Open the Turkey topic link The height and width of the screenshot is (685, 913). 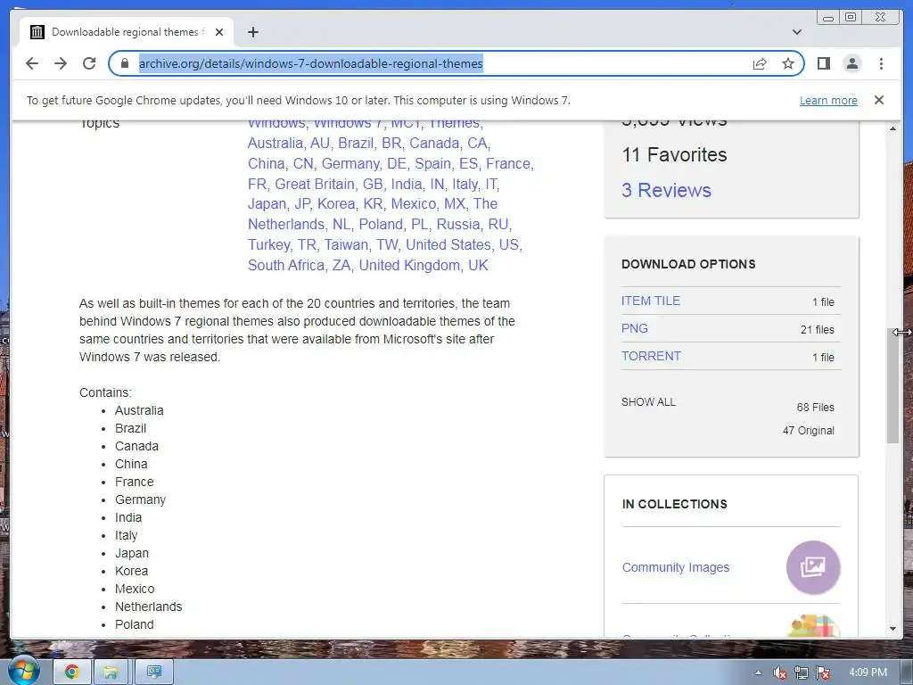268,244
